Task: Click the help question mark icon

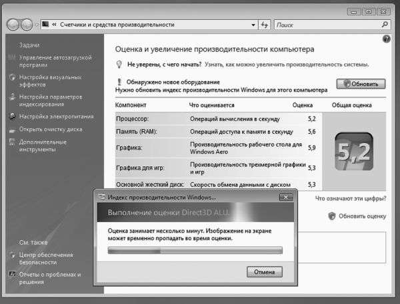Action: click(x=387, y=40)
